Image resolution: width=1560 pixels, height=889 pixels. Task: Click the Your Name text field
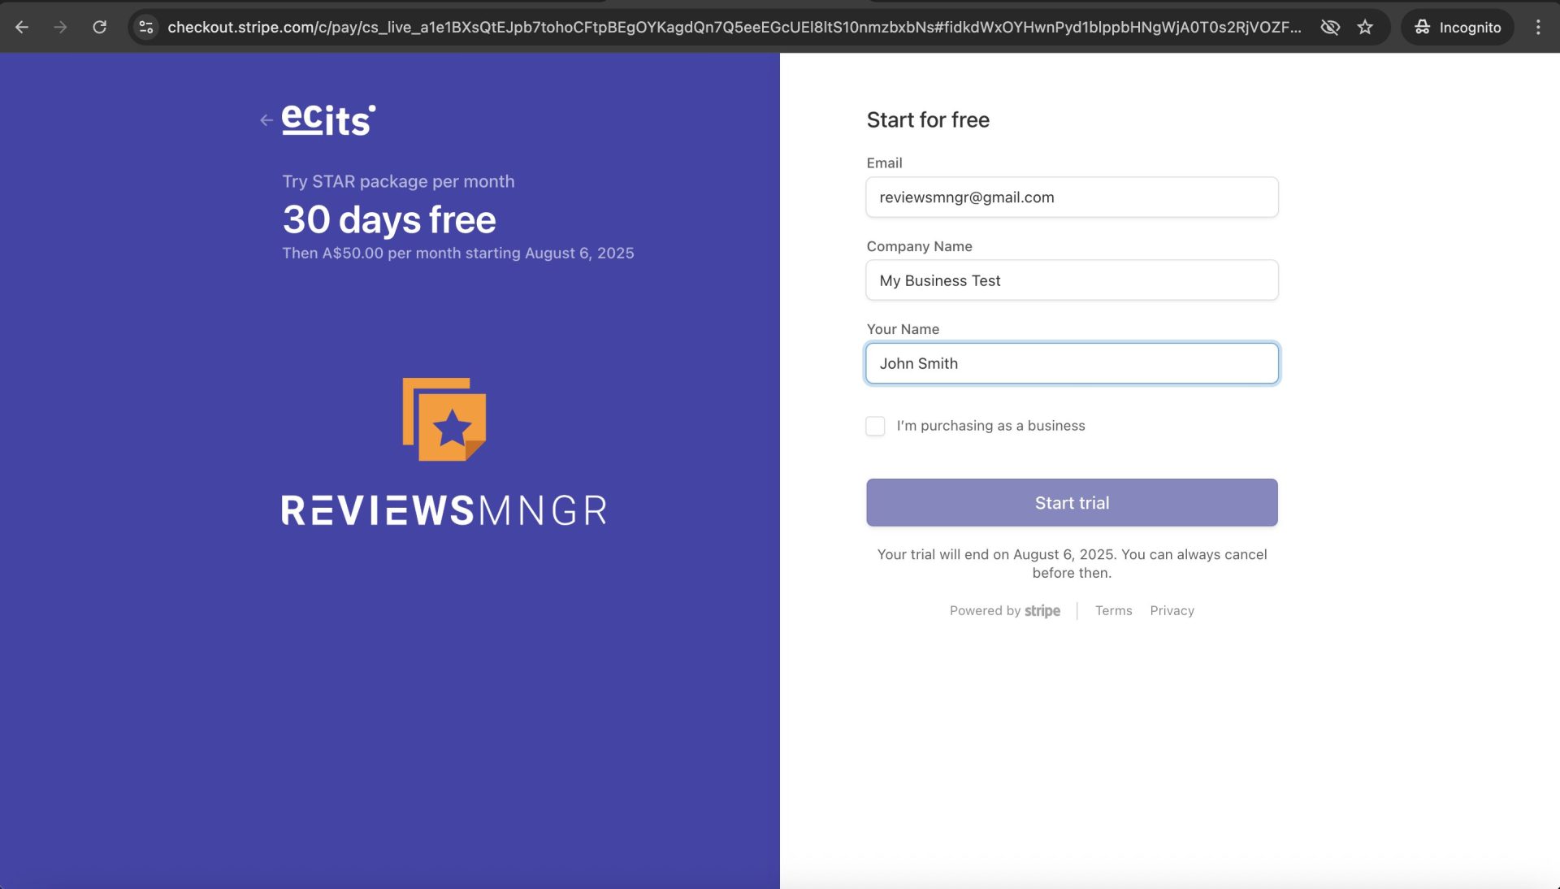(x=1072, y=363)
